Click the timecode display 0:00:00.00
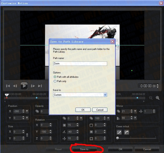This screenshot has height=153, width=164. (148, 86)
